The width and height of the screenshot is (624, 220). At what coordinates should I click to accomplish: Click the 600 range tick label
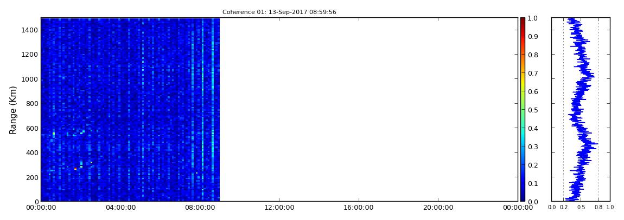pos(32,129)
